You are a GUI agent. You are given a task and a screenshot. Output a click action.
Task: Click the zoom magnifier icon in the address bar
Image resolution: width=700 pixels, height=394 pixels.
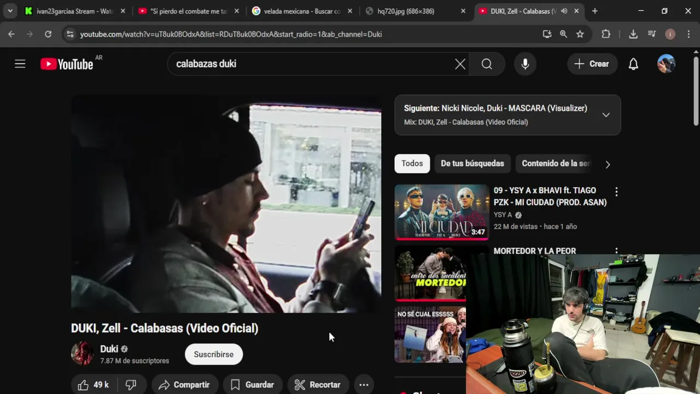[563, 34]
